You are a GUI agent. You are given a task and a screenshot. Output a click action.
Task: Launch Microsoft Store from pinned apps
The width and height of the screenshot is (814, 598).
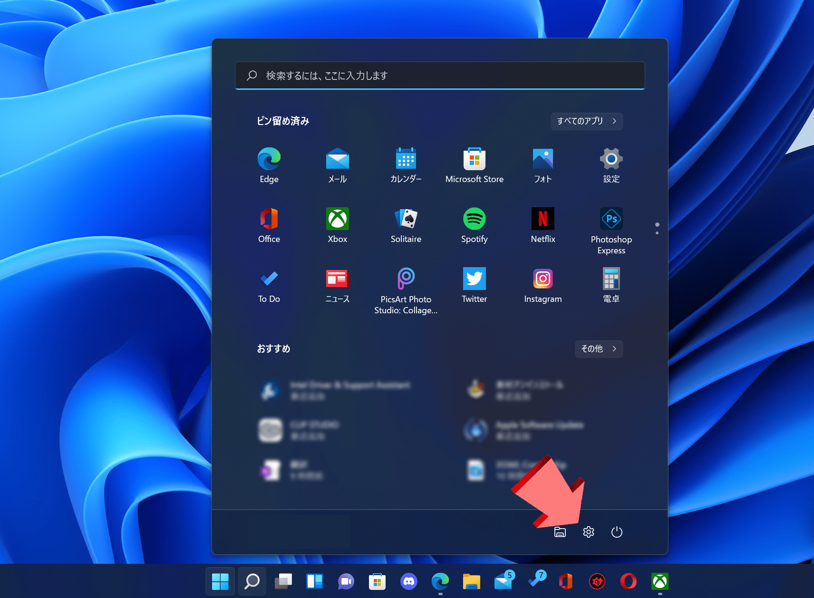click(475, 165)
